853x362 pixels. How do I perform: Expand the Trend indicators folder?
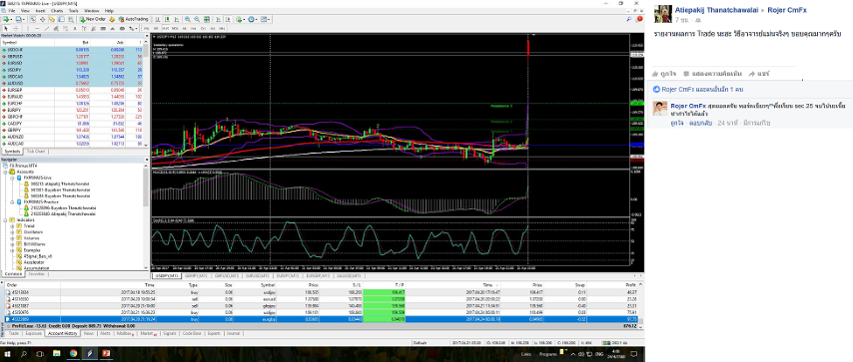pos(13,225)
